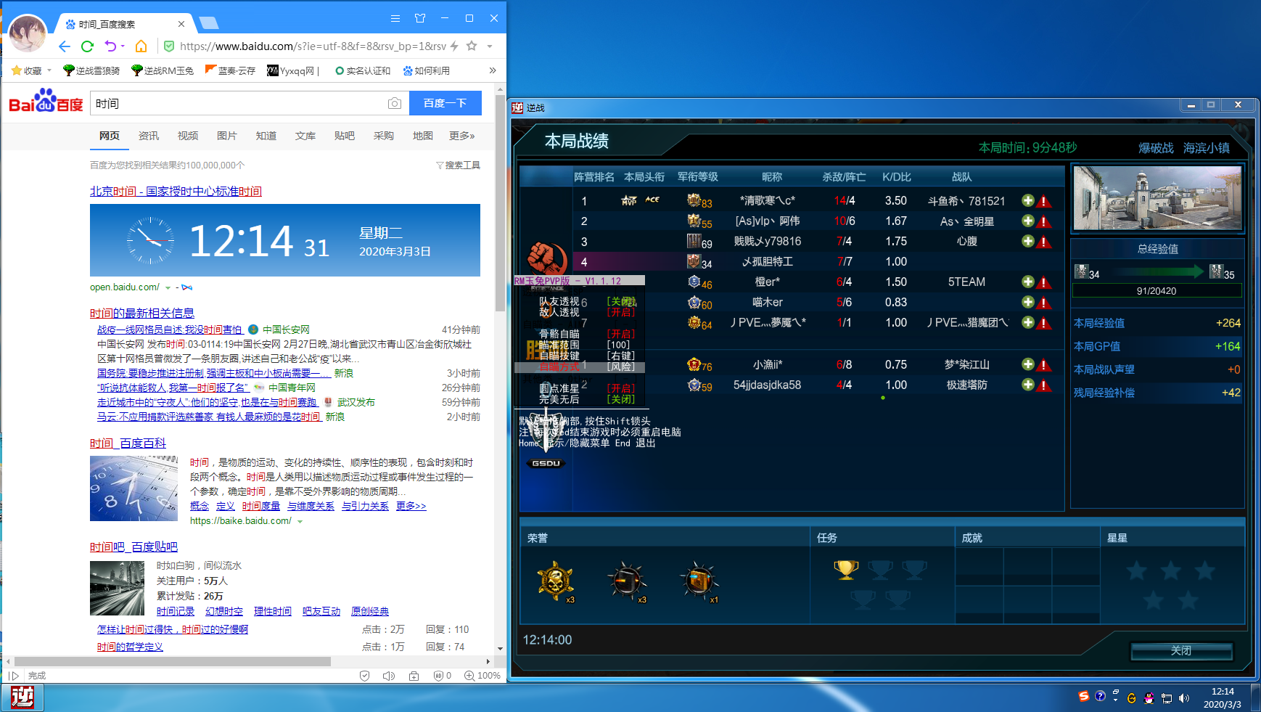Click the gold trophy task icon
Viewport: 1261px width, 712px height.
[846, 569]
